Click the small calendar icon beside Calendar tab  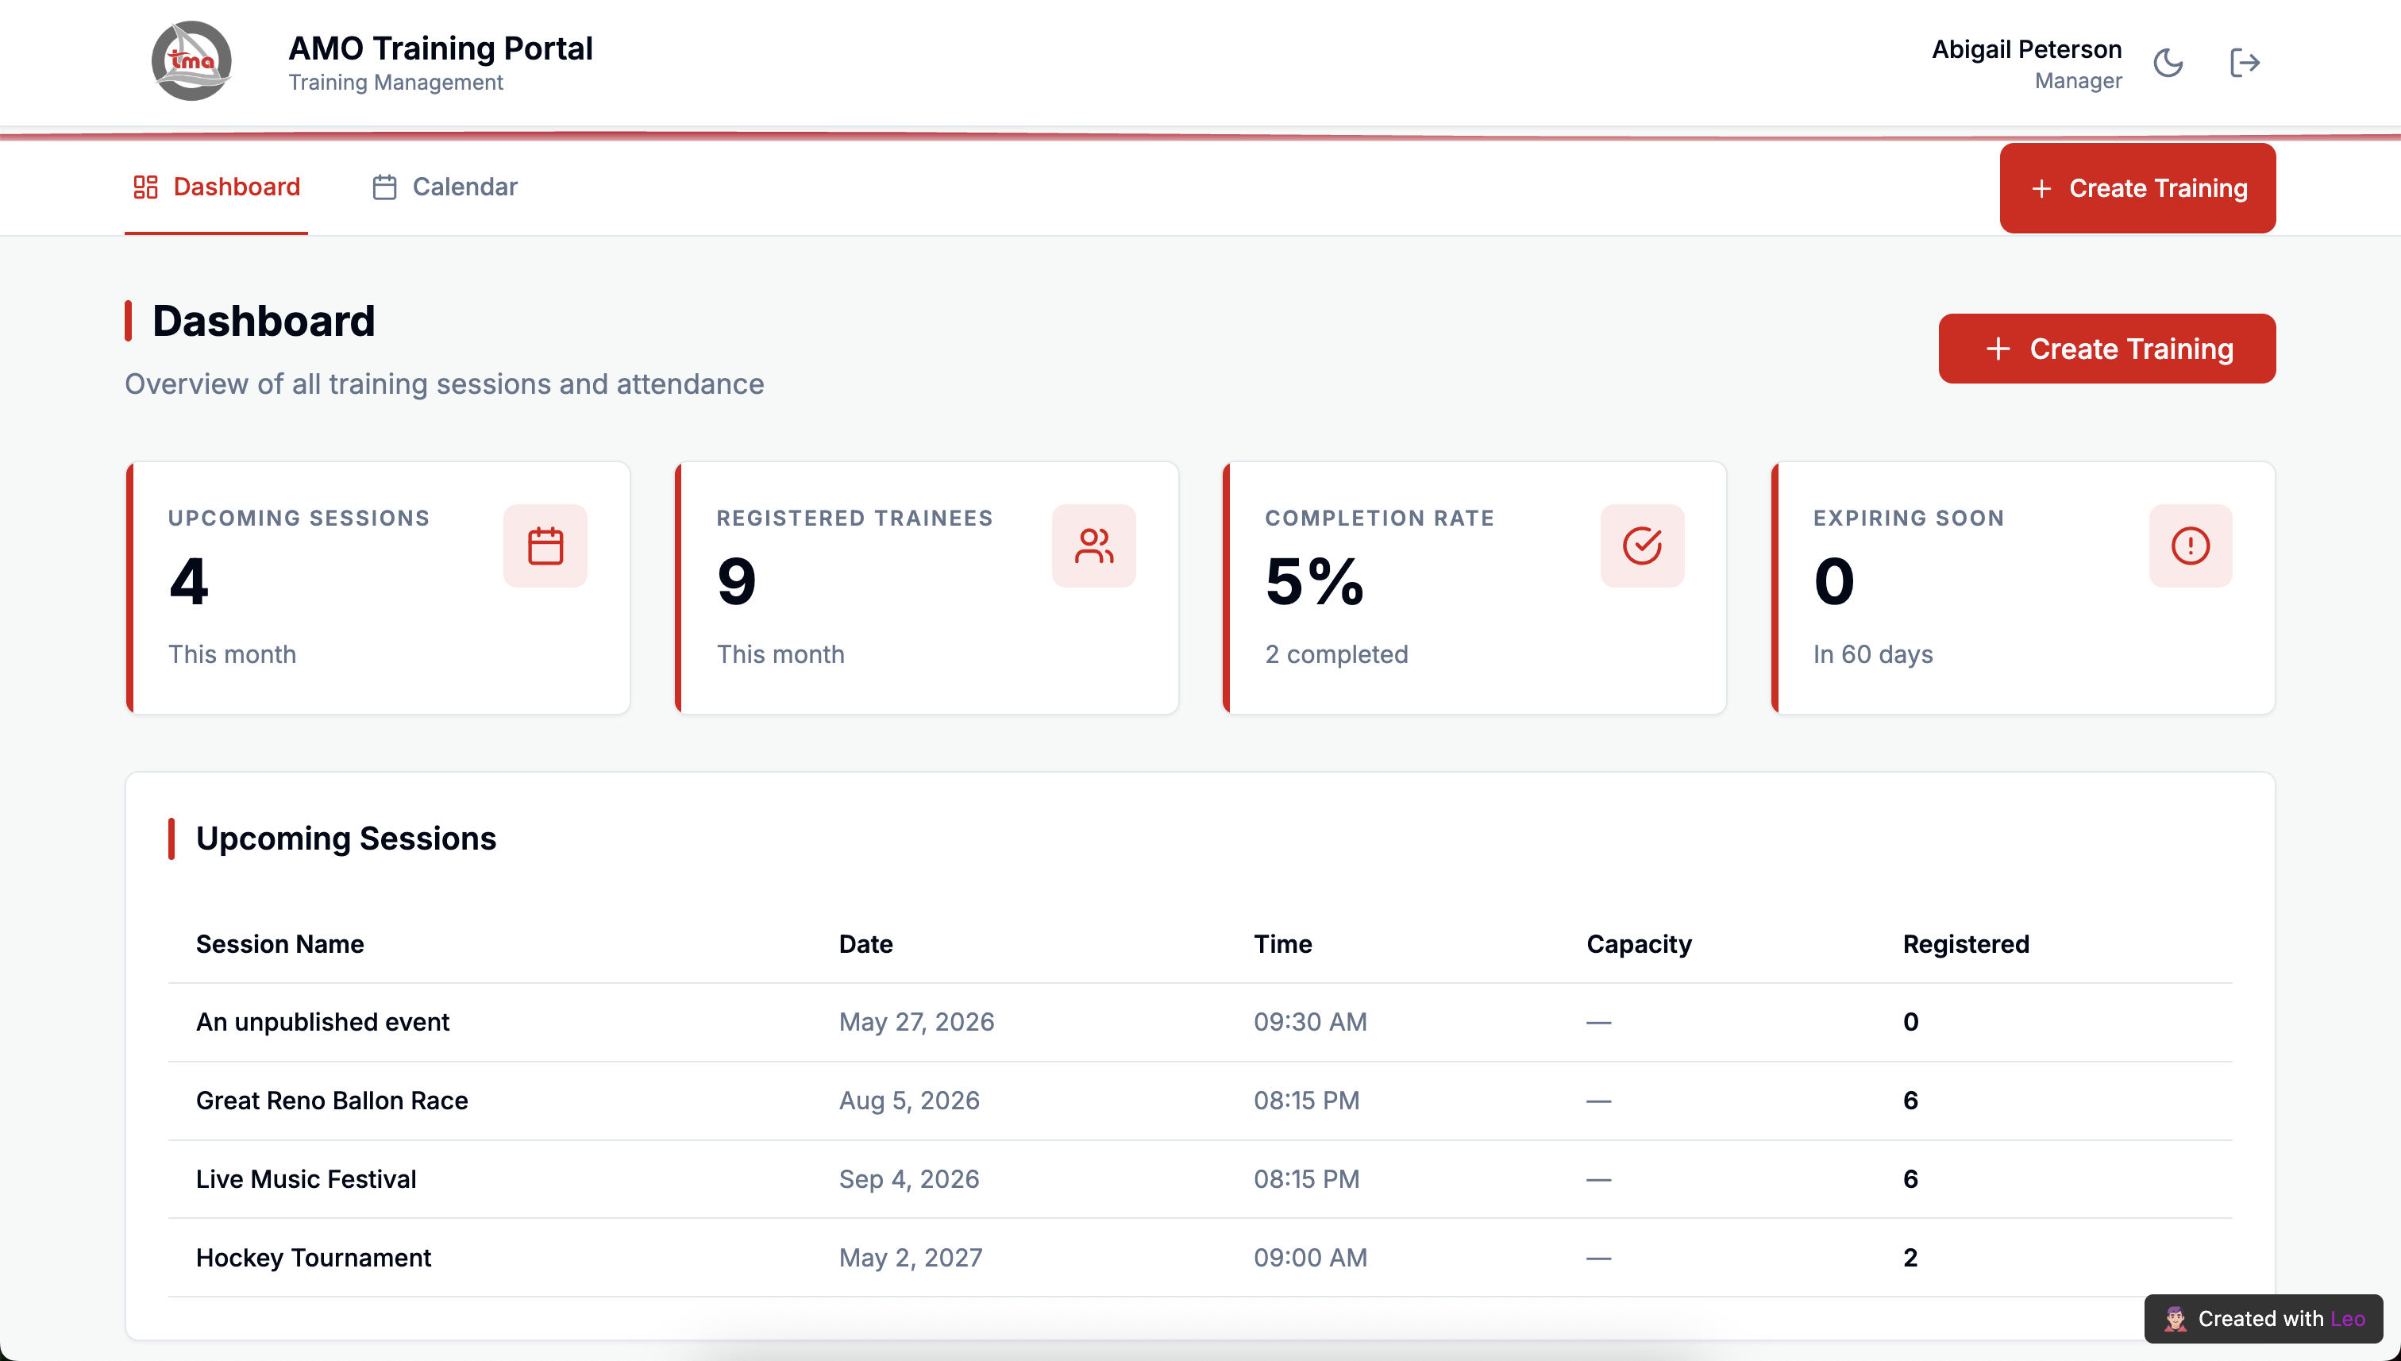[x=384, y=187]
